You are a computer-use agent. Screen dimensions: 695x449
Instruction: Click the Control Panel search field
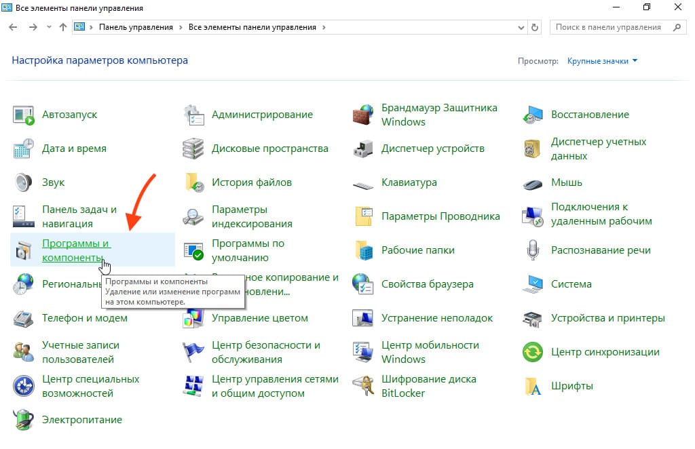click(x=608, y=27)
